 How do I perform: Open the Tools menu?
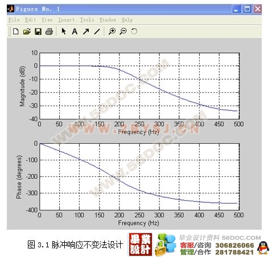(x=87, y=20)
